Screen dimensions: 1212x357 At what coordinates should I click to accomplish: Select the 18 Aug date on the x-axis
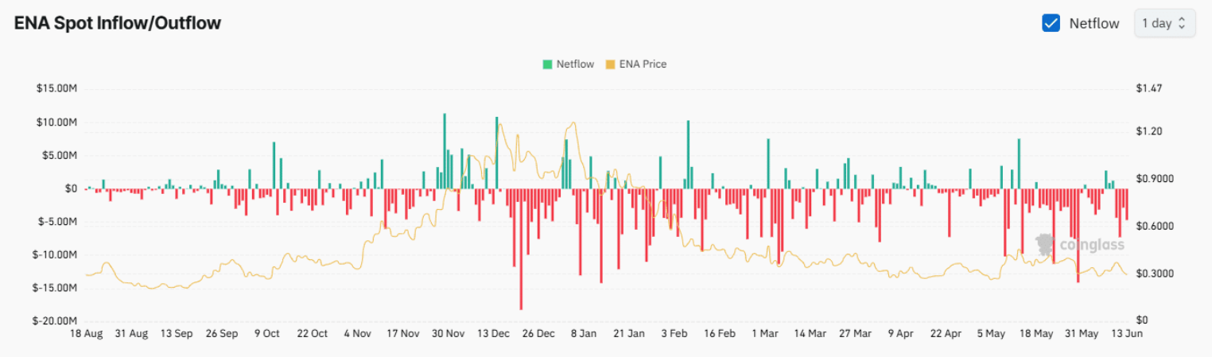coord(86,334)
